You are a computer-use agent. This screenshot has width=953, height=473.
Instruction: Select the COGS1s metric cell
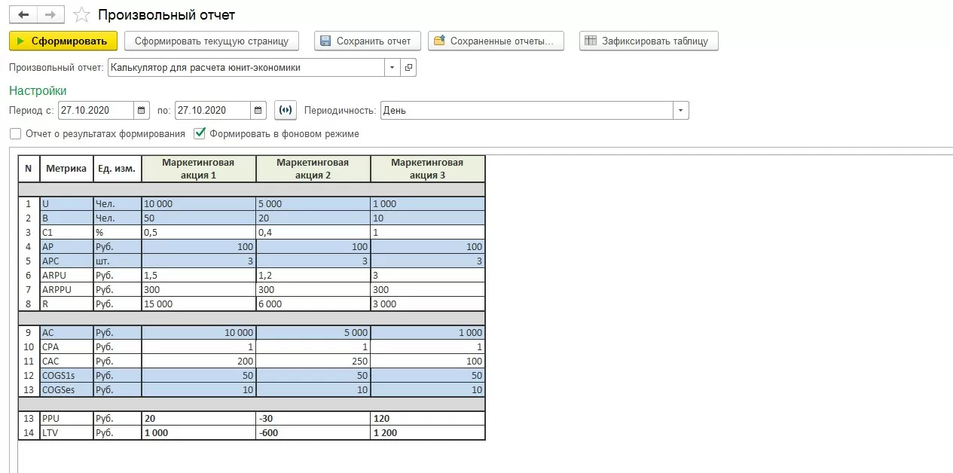tap(66, 375)
